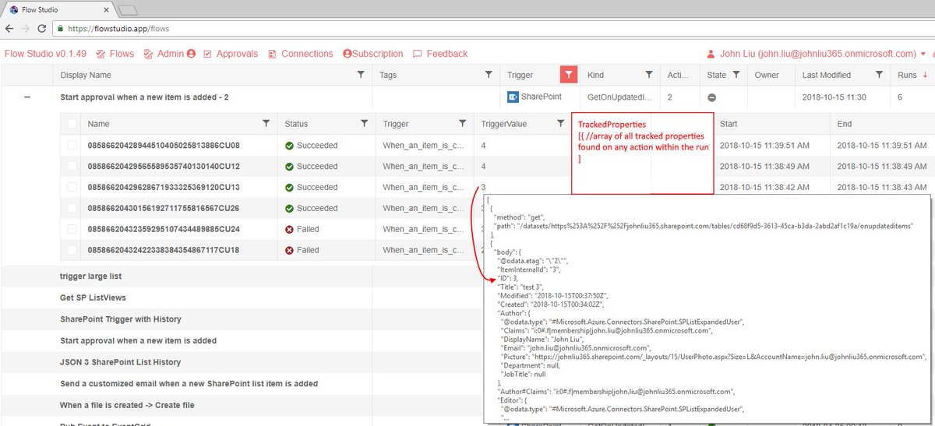
Task: Click Succeeded status icon for run CU12
Action: (289, 167)
